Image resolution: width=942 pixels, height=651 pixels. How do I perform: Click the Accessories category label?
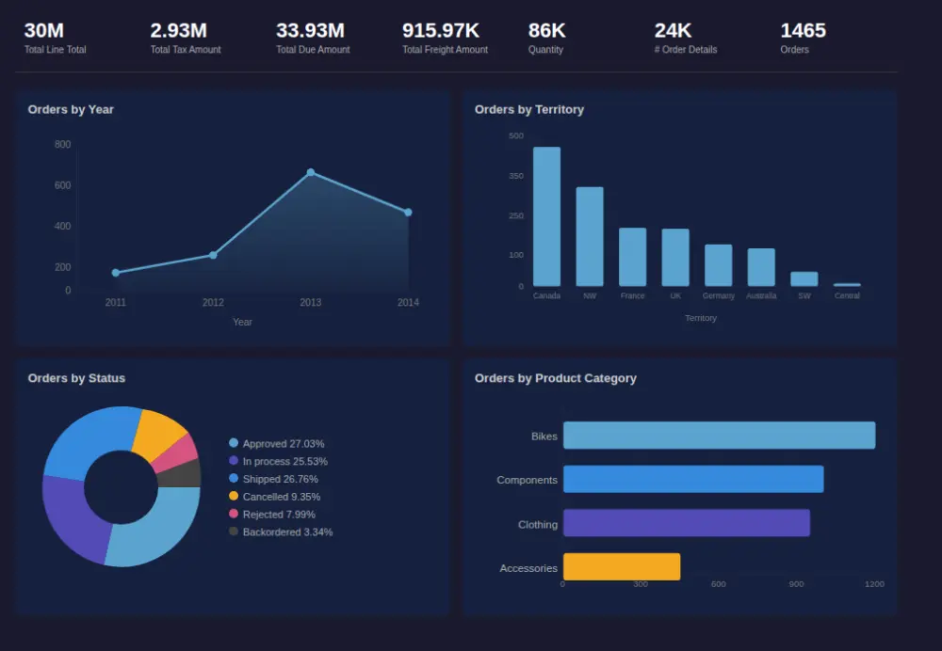click(528, 568)
